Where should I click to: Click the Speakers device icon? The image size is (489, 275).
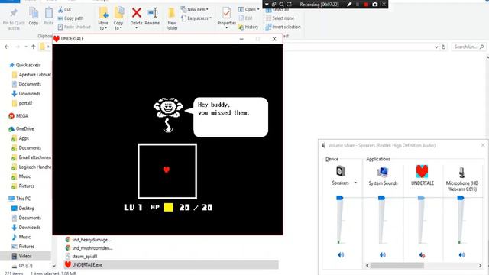point(341,171)
